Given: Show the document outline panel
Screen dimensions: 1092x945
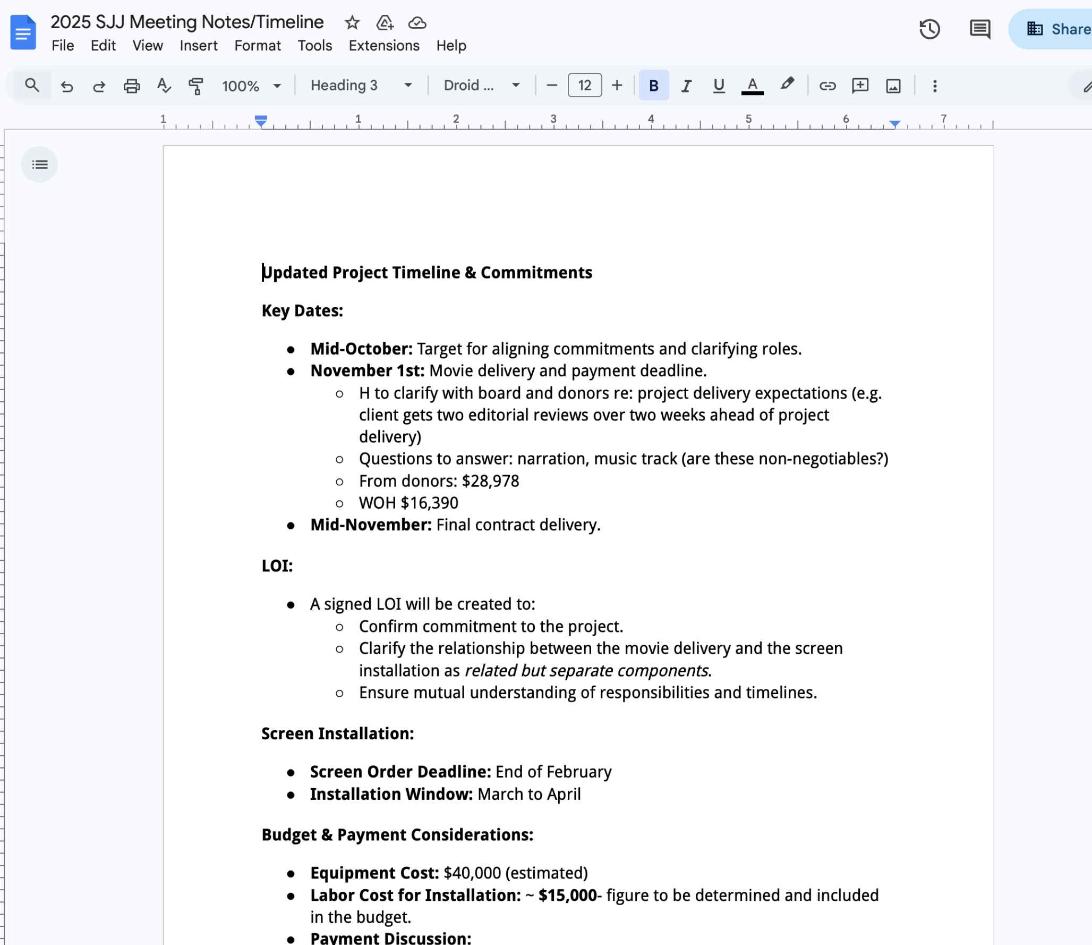Looking at the screenshot, I should coord(39,164).
